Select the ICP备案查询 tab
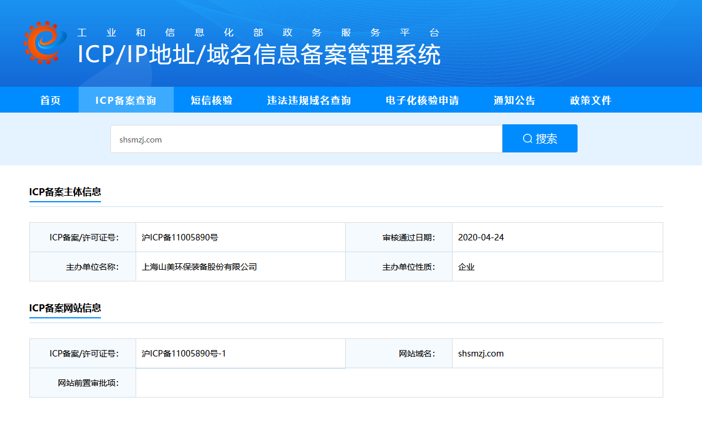 coord(126,100)
